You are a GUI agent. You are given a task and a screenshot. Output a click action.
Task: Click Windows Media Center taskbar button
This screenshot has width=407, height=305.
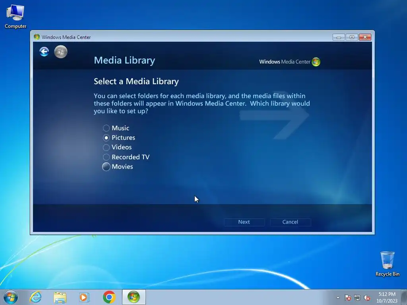click(134, 297)
